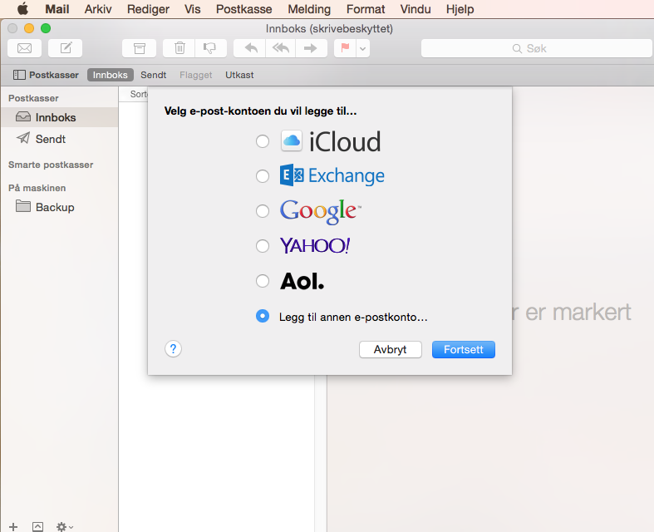This screenshot has width=654, height=532.
Task: Open help with the question mark button
Action: tap(173, 349)
